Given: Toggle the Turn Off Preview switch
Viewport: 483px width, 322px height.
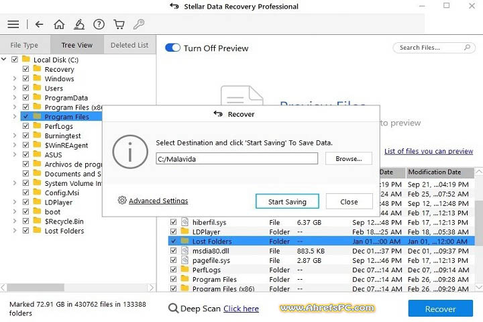Looking at the screenshot, I should tap(173, 48).
